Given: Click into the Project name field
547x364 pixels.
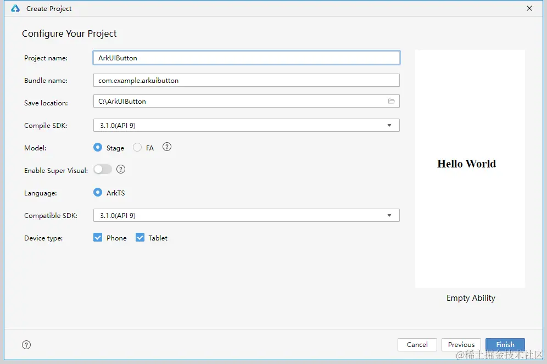Looking at the screenshot, I should 246,58.
